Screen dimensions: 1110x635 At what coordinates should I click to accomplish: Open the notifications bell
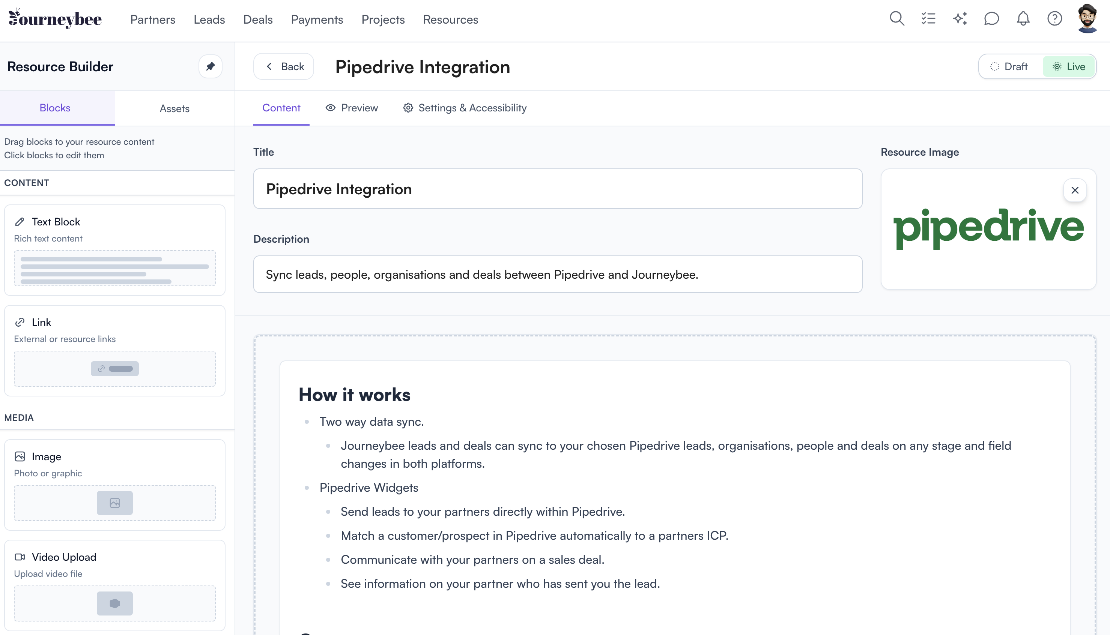[x=1023, y=19]
